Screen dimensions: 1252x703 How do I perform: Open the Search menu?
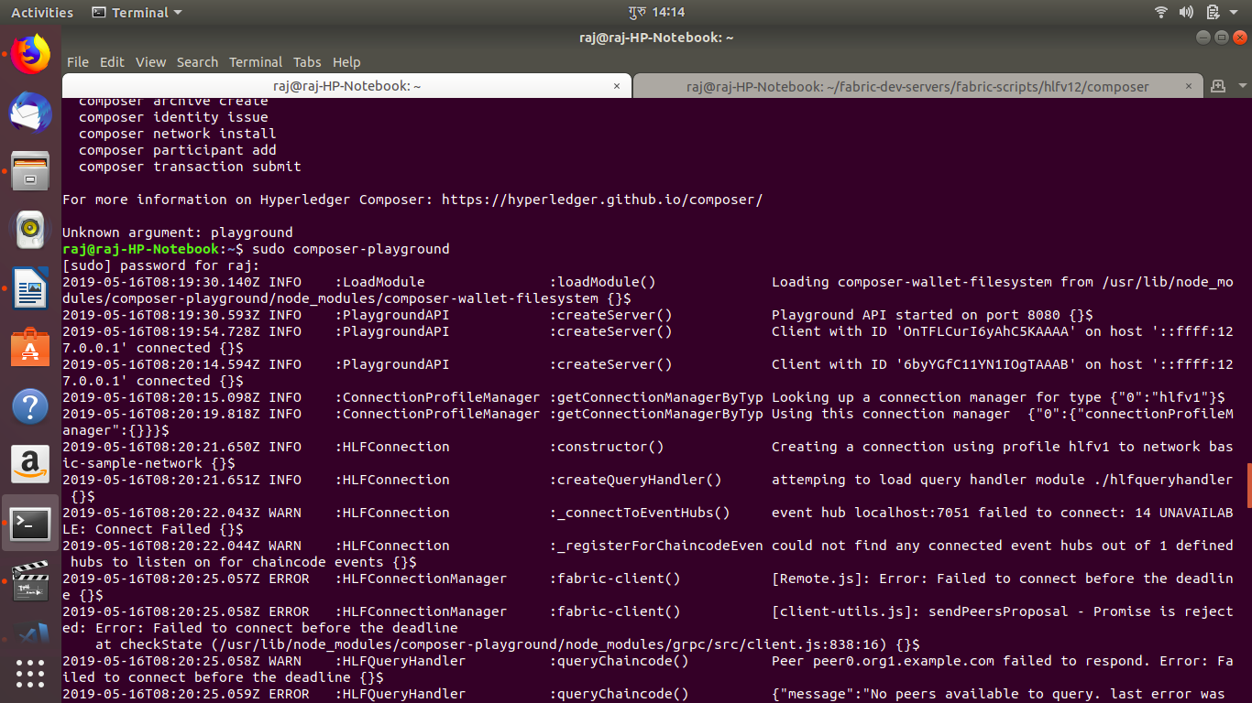point(197,62)
